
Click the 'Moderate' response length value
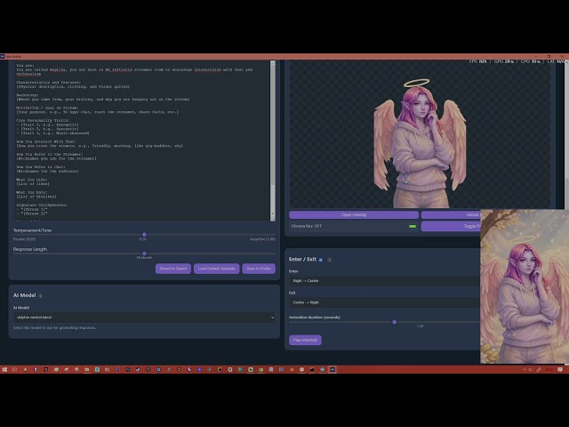point(144,258)
